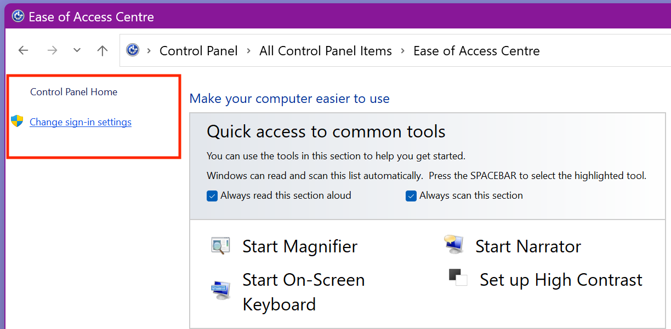Click Make your computer easier to use

coord(289,99)
